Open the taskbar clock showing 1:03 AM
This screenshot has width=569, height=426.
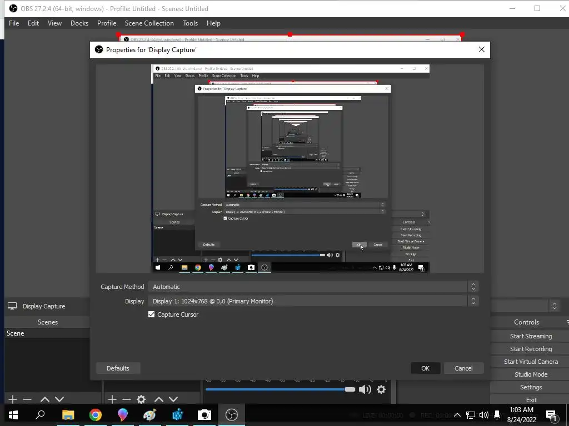[521, 415]
